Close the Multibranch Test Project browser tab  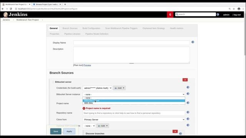click(x=30, y=4)
